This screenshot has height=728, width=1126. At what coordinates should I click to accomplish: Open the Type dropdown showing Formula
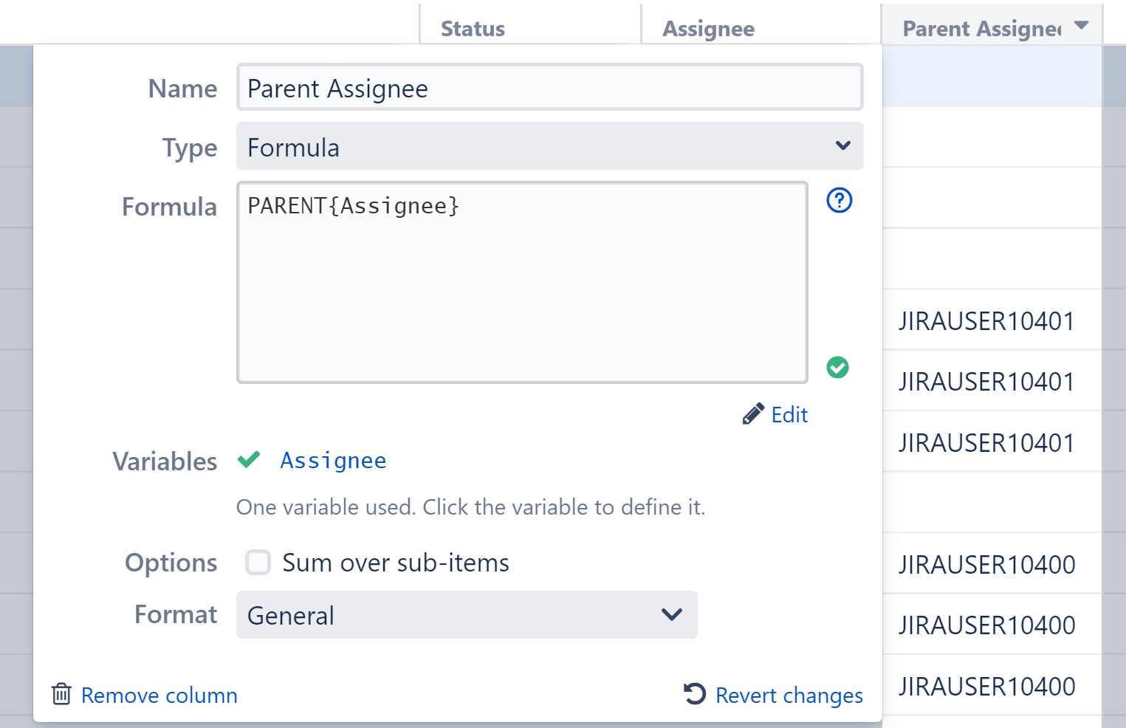pyautogui.click(x=549, y=146)
